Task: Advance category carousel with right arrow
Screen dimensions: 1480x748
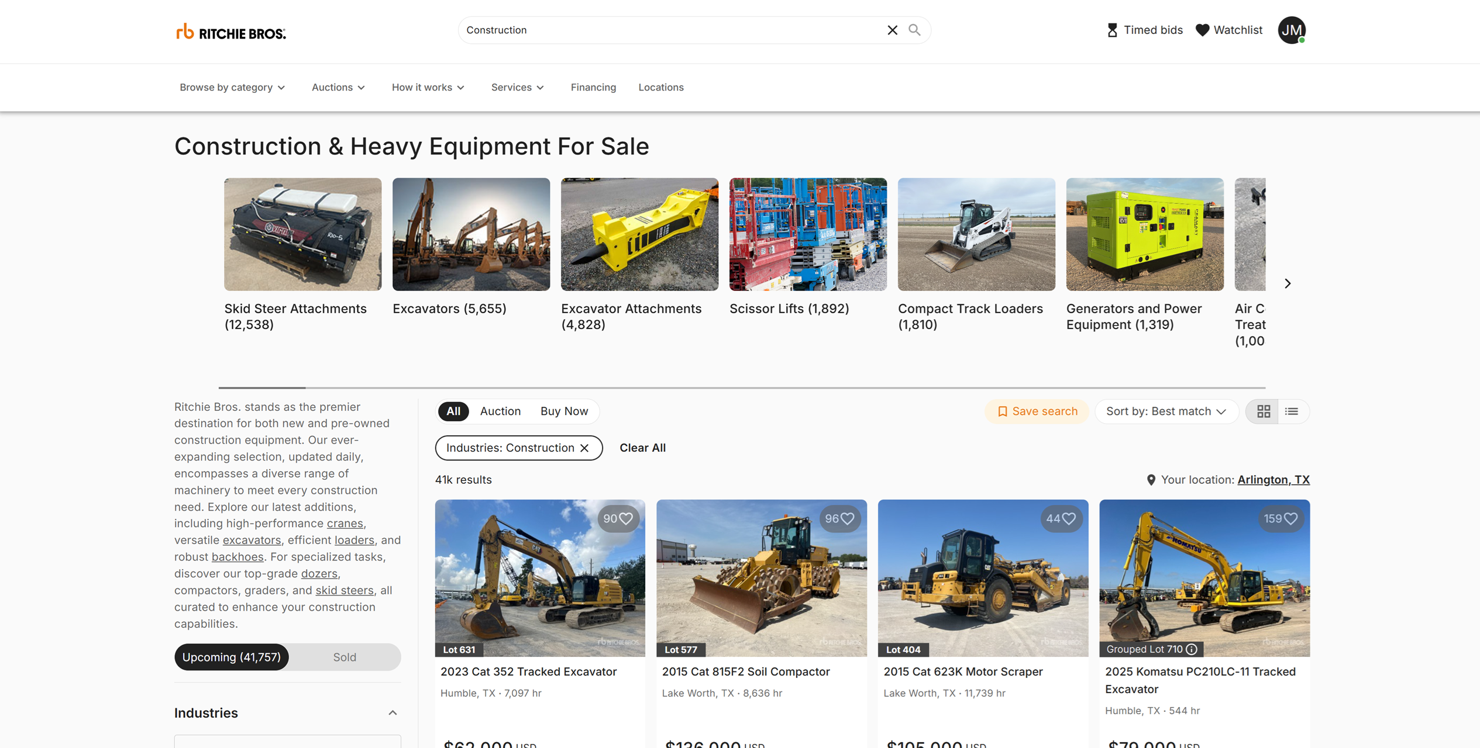Action: pyautogui.click(x=1288, y=283)
